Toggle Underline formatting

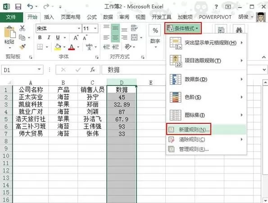(58, 37)
